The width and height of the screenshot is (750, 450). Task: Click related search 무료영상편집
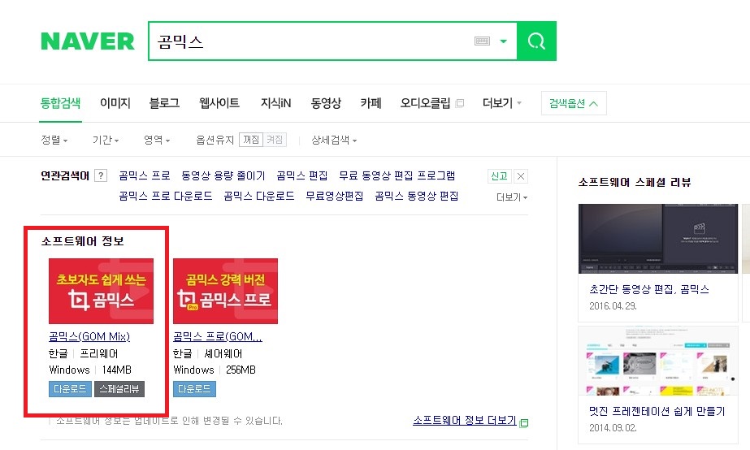(x=334, y=196)
